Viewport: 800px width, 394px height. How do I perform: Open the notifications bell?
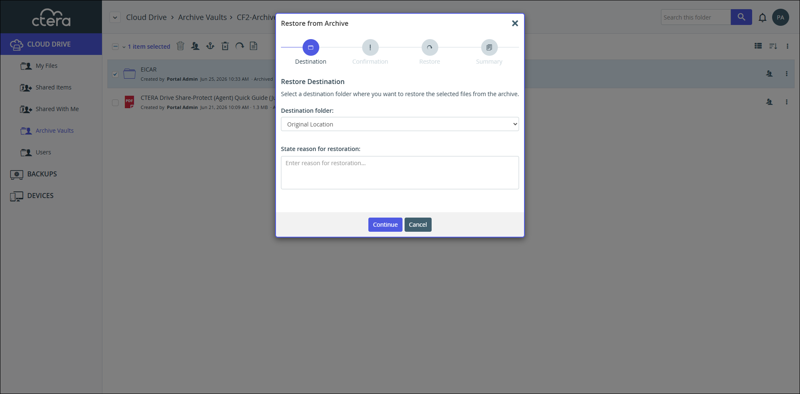point(762,17)
